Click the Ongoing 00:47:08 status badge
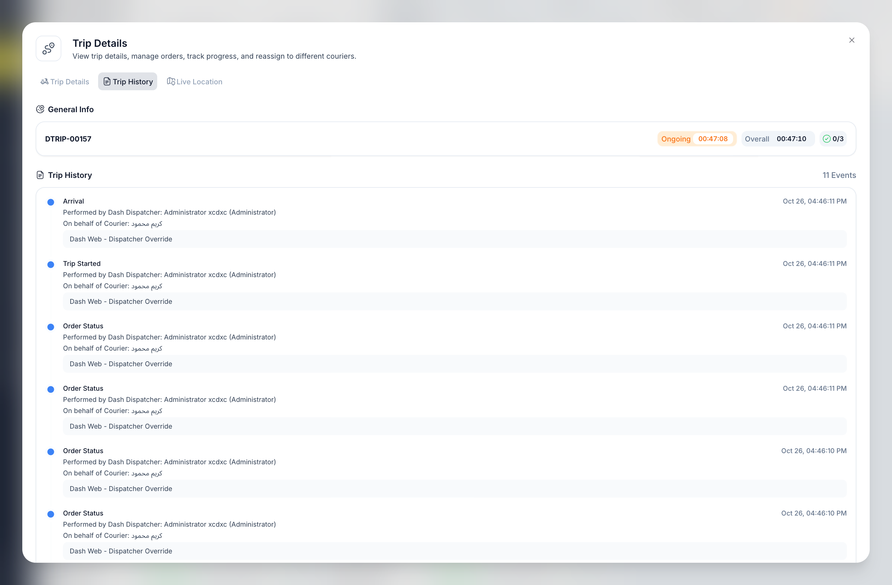The height and width of the screenshot is (585, 892). [697, 139]
